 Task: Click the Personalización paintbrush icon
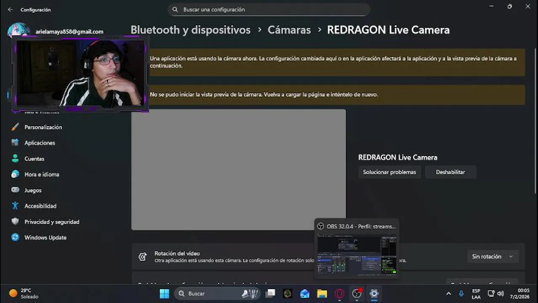pos(15,127)
